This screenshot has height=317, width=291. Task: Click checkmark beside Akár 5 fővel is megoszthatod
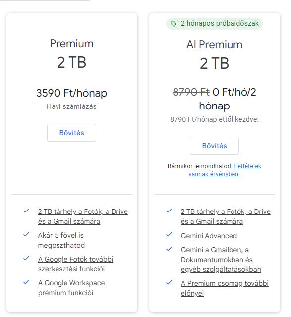pos(26,234)
